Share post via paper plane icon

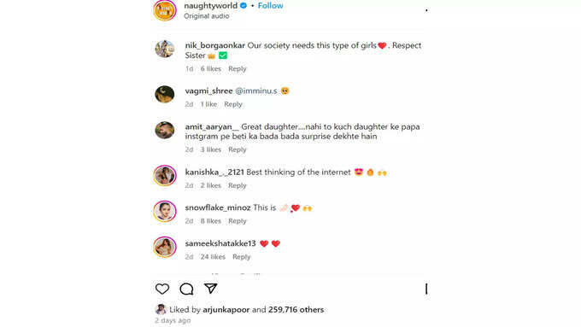coord(210,289)
